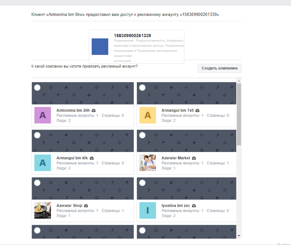Click the bold 158309900261339 account title

pyautogui.click(x=132, y=36)
